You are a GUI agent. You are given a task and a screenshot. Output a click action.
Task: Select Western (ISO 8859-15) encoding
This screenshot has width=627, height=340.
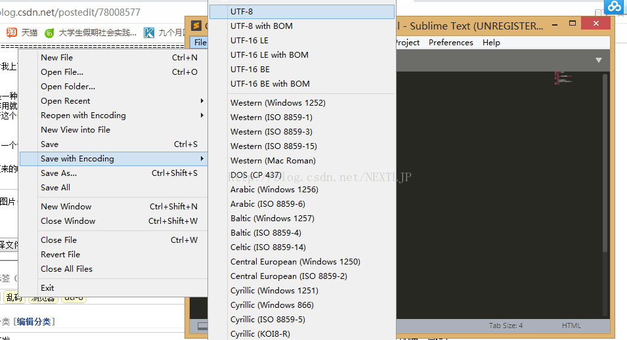(x=302, y=146)
